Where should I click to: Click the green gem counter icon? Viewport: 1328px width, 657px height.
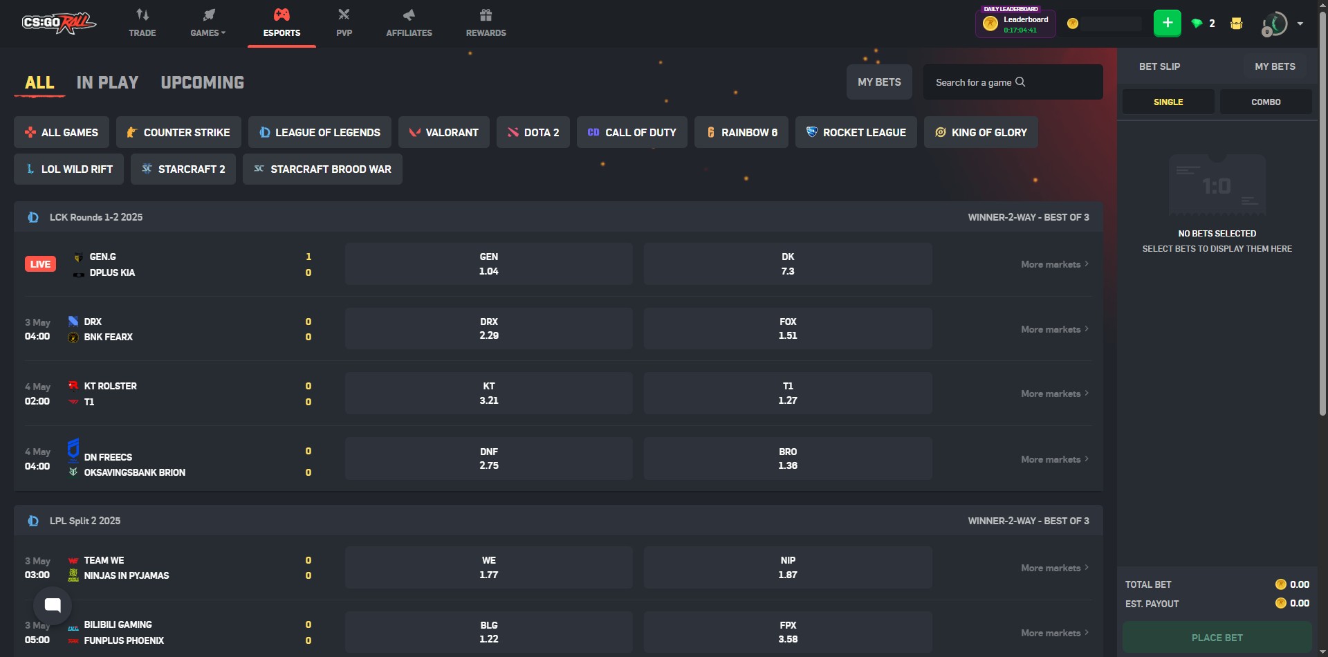1197,24
